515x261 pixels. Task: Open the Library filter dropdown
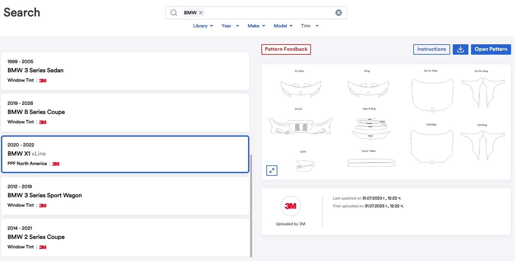click(203, 26)
